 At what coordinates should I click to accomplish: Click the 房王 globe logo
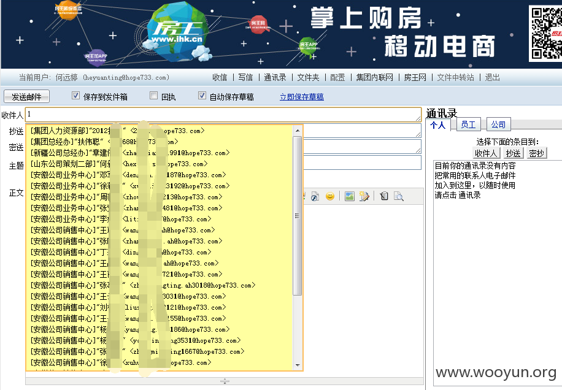tap(177, 31)
